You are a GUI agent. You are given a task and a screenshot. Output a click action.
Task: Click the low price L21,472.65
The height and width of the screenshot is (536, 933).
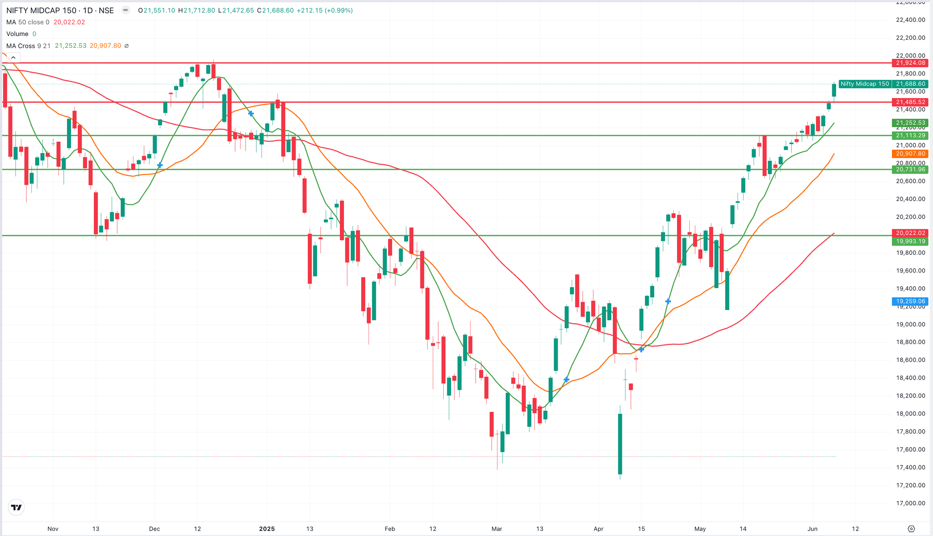point(236,10)
